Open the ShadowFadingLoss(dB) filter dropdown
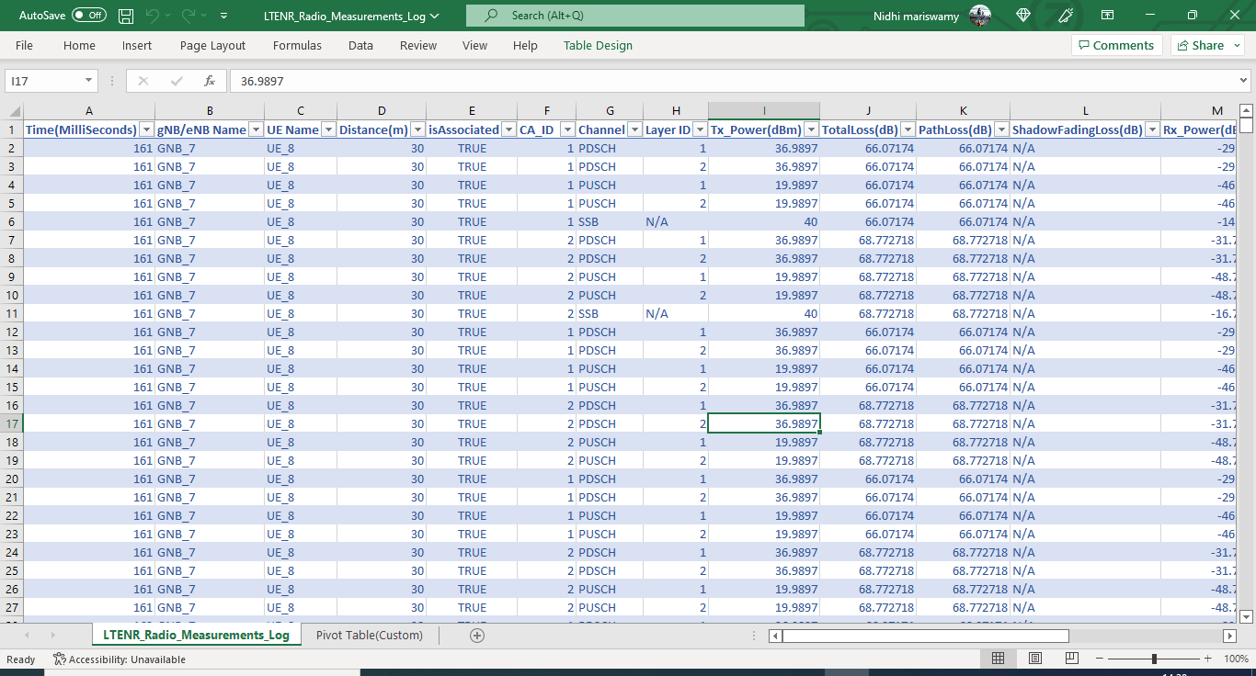 (1152, 130)
